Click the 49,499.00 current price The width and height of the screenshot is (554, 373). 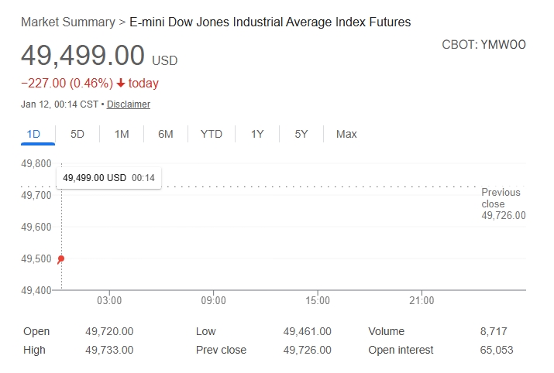click(83, 56)
